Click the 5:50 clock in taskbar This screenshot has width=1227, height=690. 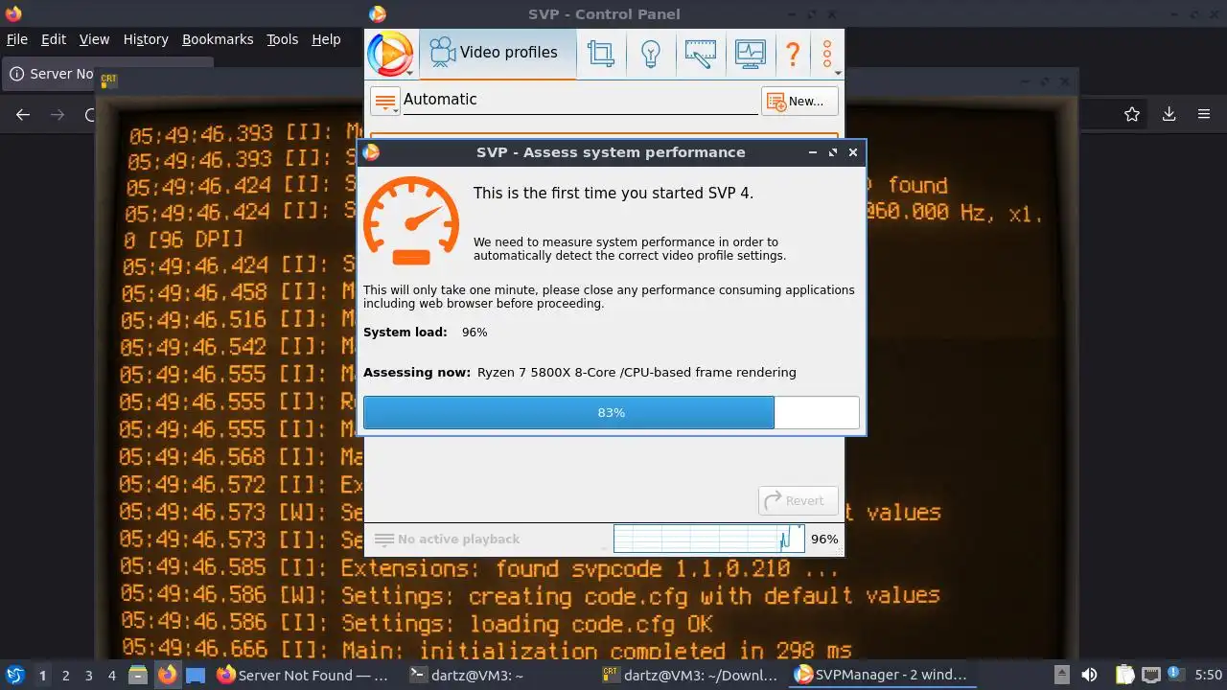[1208, 675]
